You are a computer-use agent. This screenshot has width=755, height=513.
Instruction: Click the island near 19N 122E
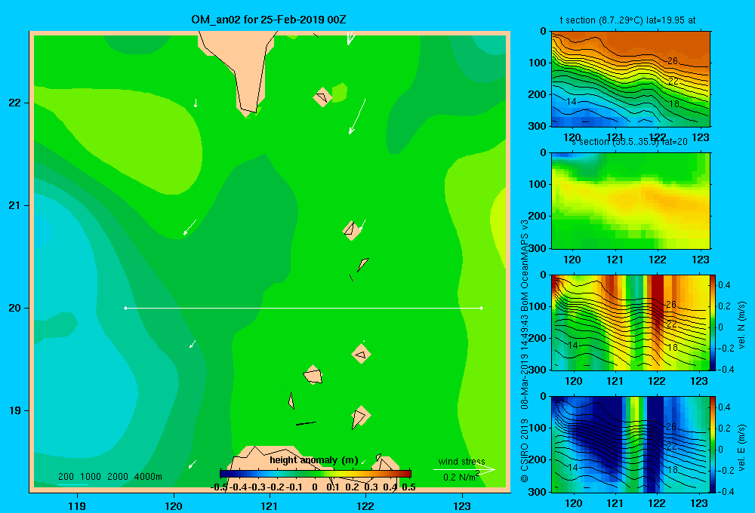point(360,416)
